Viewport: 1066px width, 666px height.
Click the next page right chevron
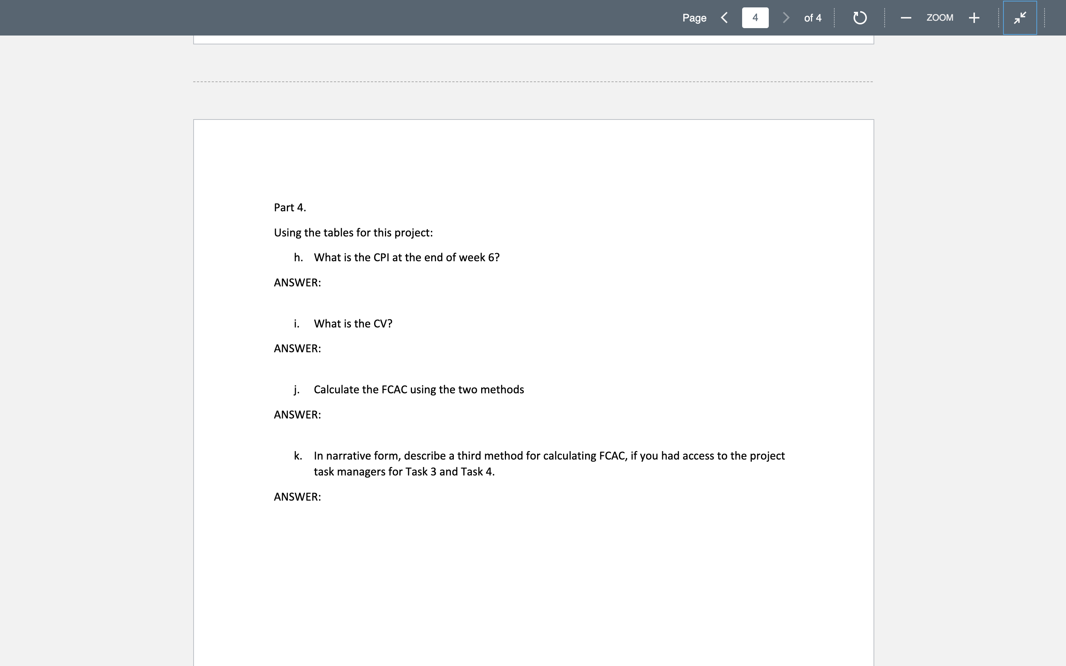point(785,18)
